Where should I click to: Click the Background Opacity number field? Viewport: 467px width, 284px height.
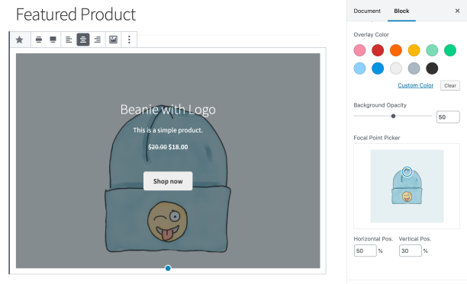[448, 117]
